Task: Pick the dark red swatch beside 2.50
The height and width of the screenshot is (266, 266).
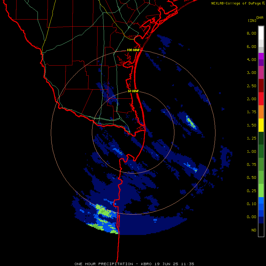Action: point(261,86)
